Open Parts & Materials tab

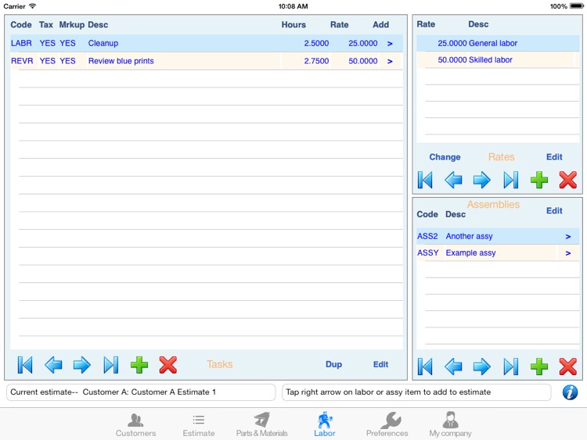(x=261, y=424)
